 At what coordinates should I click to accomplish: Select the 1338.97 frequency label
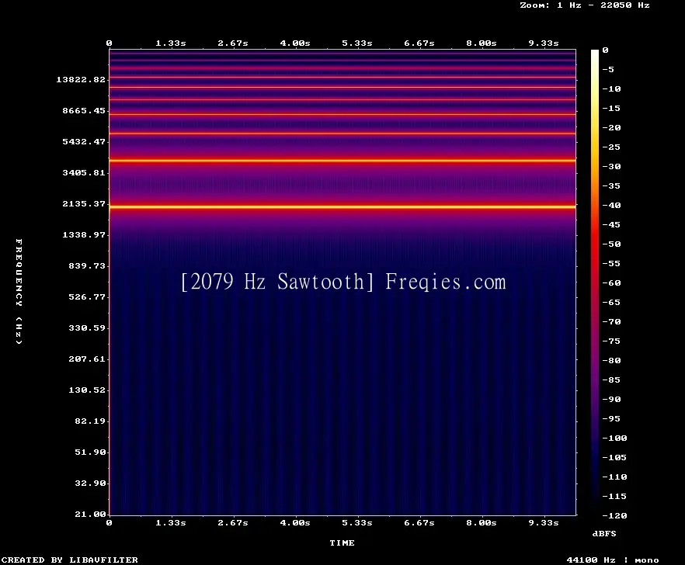pyautogui.click(x=84, y=234)
